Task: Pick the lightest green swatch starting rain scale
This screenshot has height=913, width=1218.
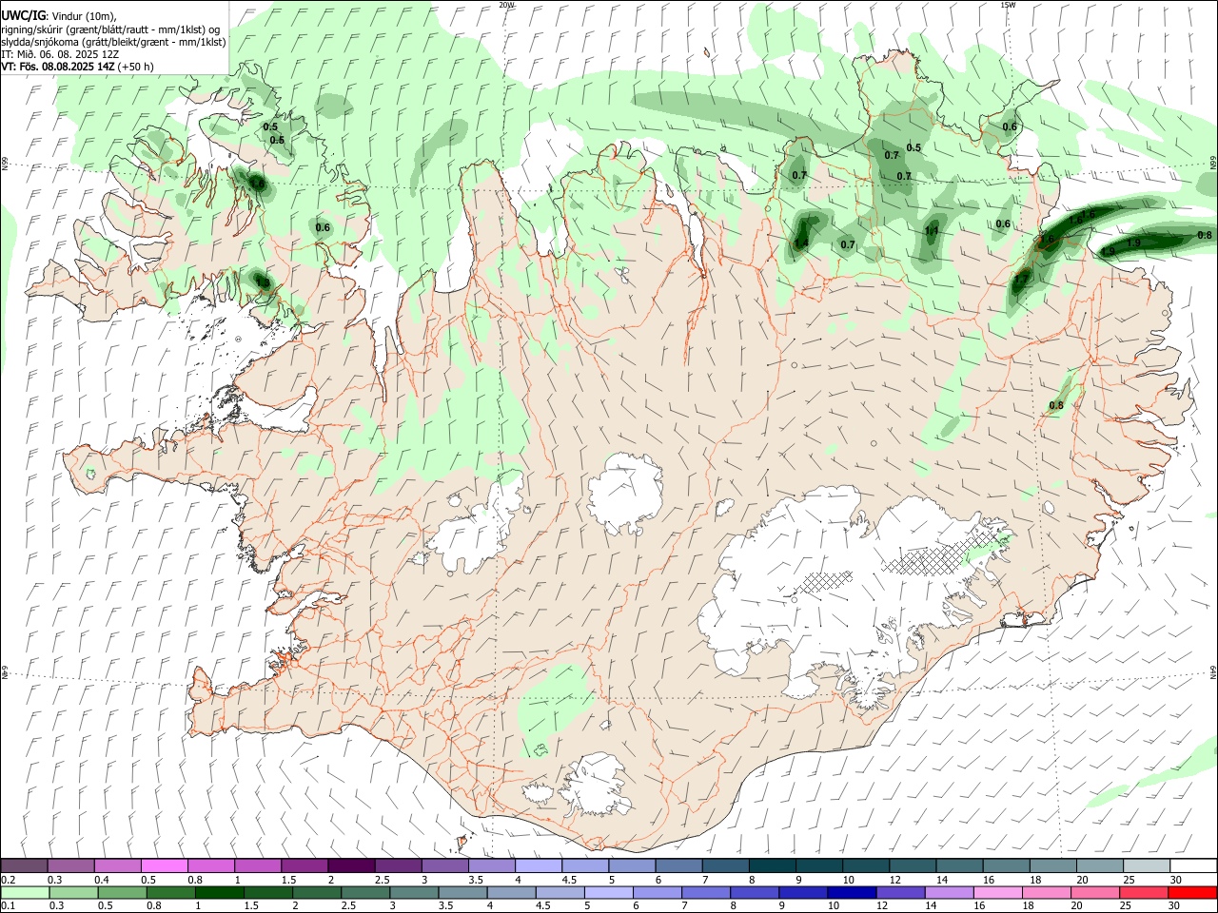Action: (25, 892)
